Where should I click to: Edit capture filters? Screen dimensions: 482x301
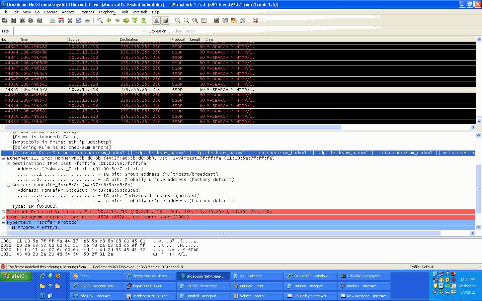[217, 20]
